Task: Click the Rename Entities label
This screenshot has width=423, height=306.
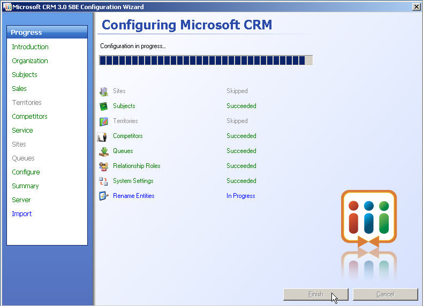Action: (x=134, y=196)
